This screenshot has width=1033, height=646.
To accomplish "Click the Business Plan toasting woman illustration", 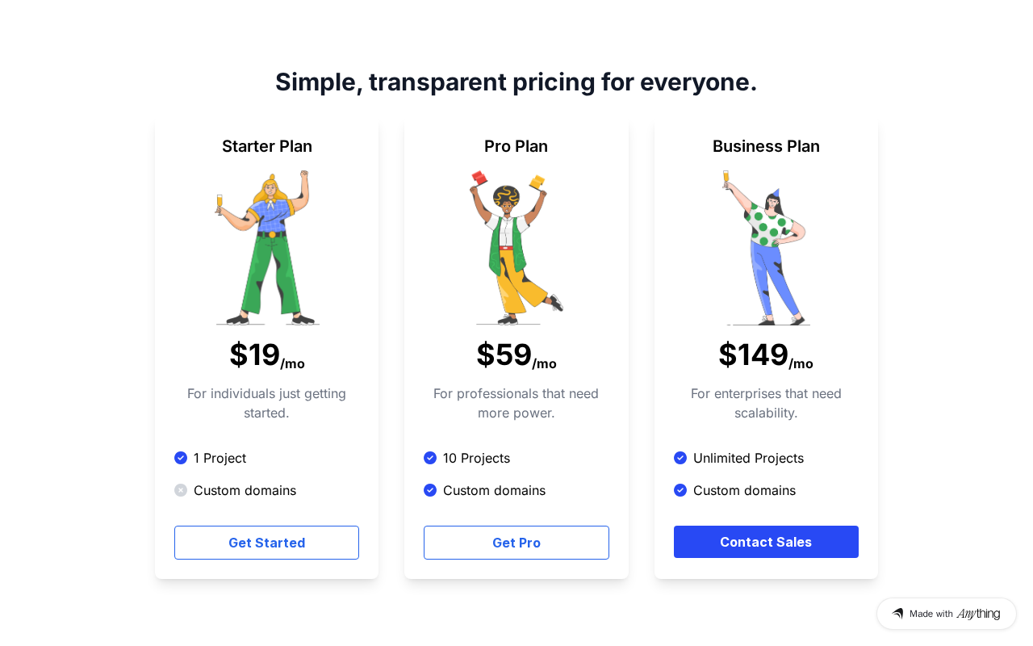I will (766, 248).
